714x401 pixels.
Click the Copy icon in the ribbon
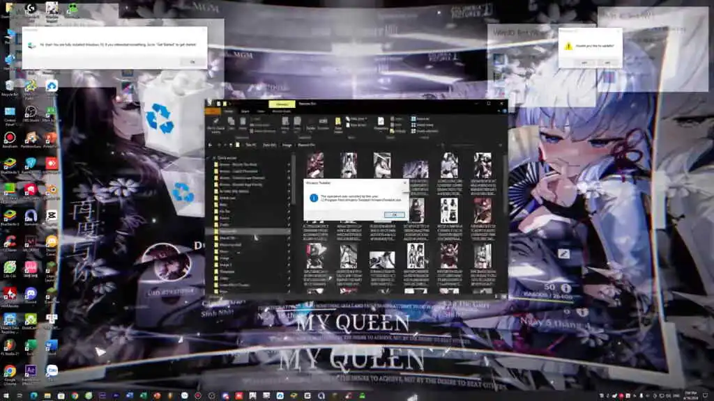point(231,124)
